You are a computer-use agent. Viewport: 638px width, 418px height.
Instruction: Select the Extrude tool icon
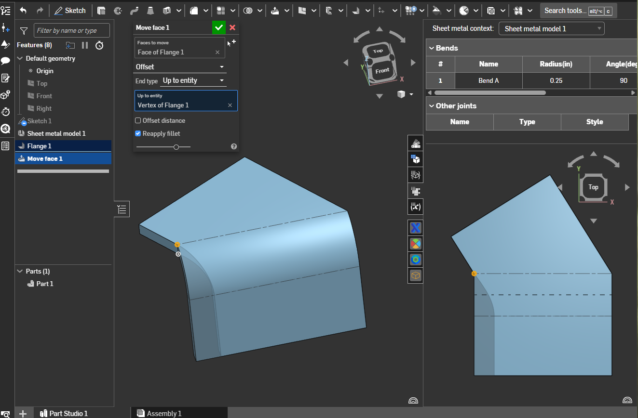coord(101,10)
